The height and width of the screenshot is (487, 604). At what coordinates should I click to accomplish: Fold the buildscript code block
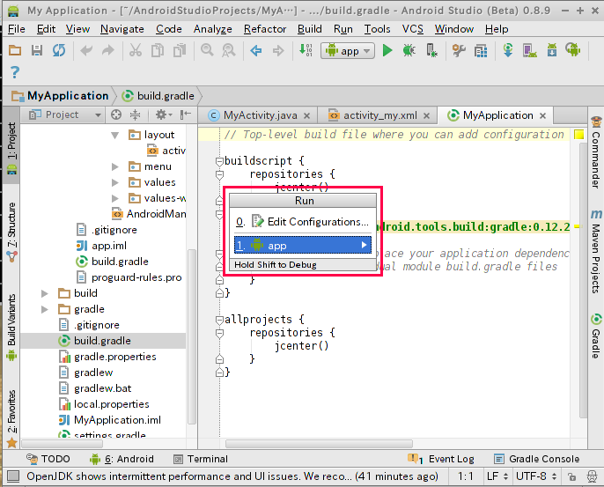point(219,161)
